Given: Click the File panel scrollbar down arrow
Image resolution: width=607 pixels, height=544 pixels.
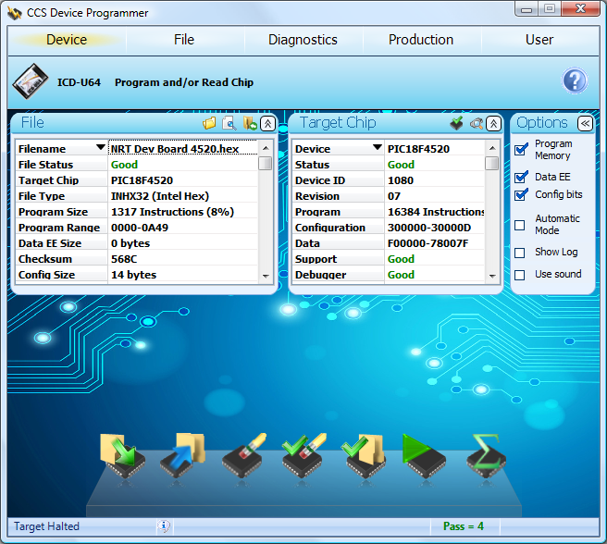Looking at the screenshot, I should pyautogui.click(x=266, y=276).
